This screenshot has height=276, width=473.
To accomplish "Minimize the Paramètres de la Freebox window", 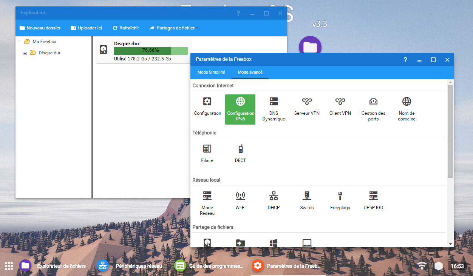I will pyautogui.click(x=419, y=60).
